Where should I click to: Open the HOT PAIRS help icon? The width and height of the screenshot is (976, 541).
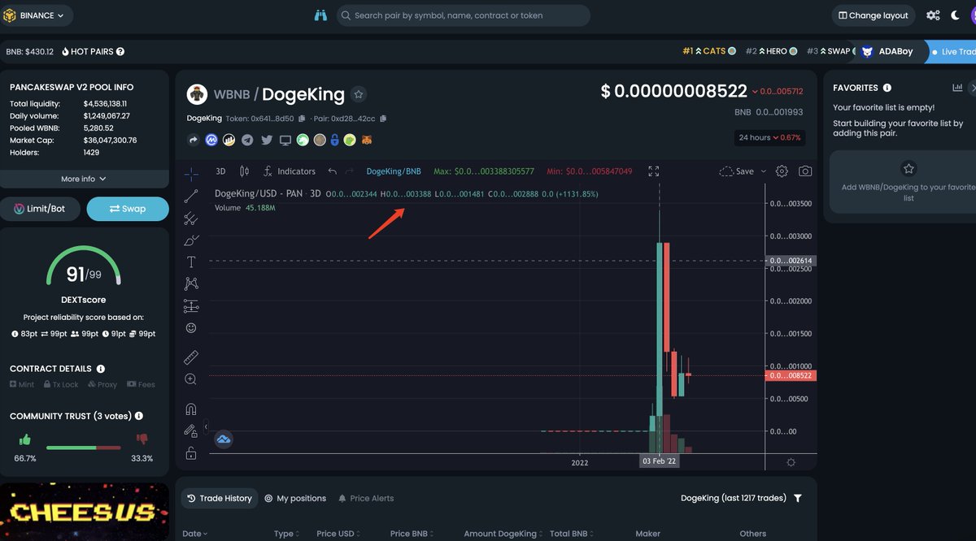pyautogui.click(x=120, y=51)
